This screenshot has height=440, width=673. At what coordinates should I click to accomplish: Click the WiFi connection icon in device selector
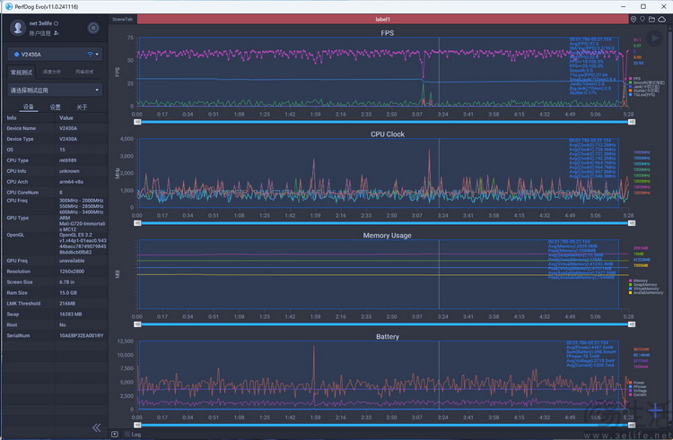pos(90,54)
